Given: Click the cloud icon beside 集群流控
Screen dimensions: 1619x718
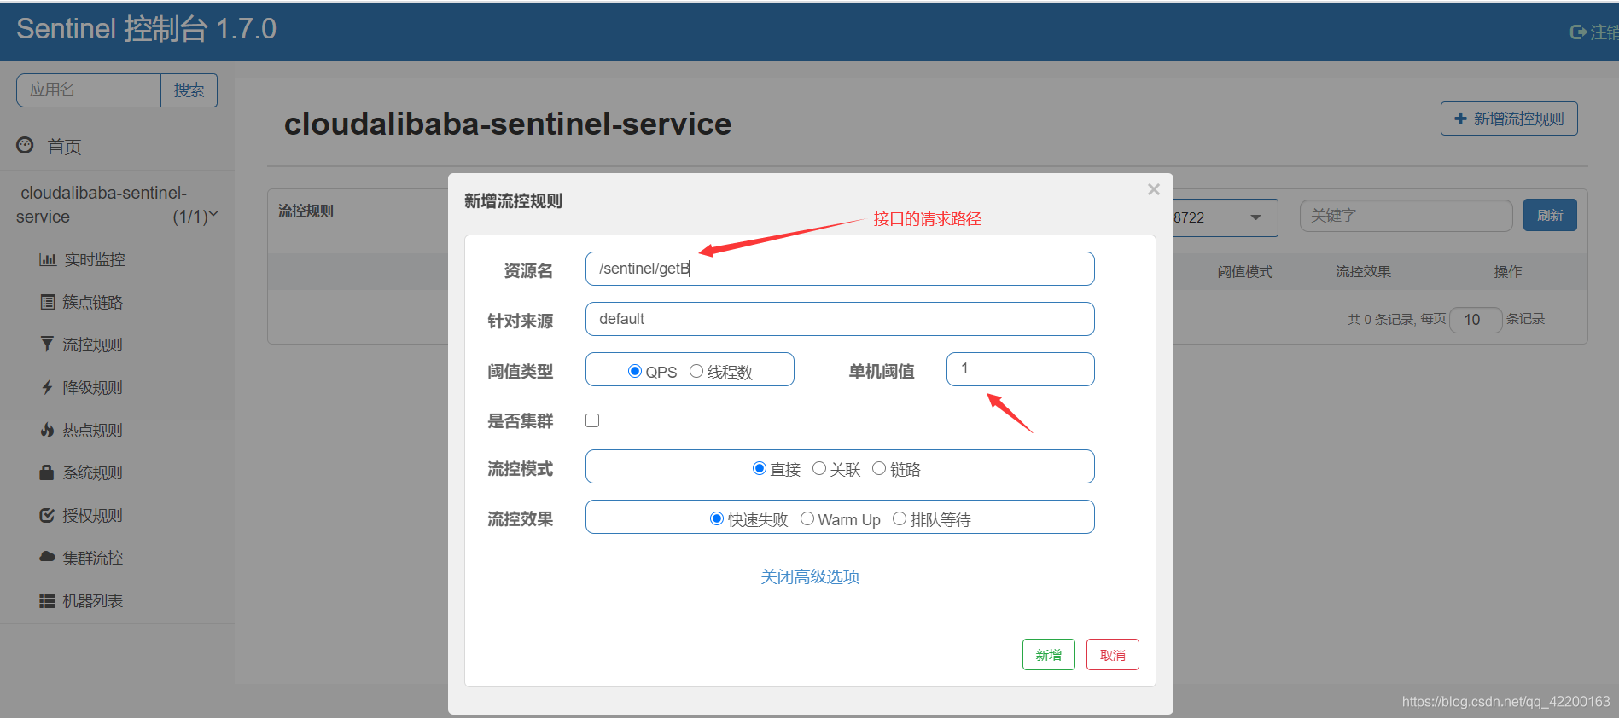Looking at the screenshot, I should point(47,557).
